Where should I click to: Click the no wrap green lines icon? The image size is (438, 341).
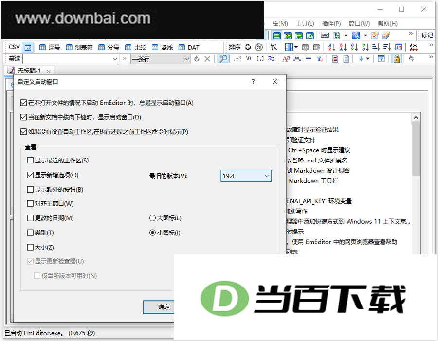pos(276,36)
